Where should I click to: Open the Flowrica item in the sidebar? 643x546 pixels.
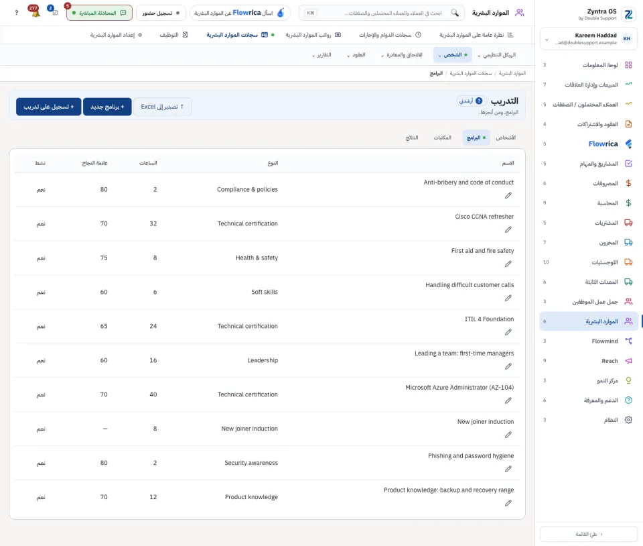tap(588, 144)
